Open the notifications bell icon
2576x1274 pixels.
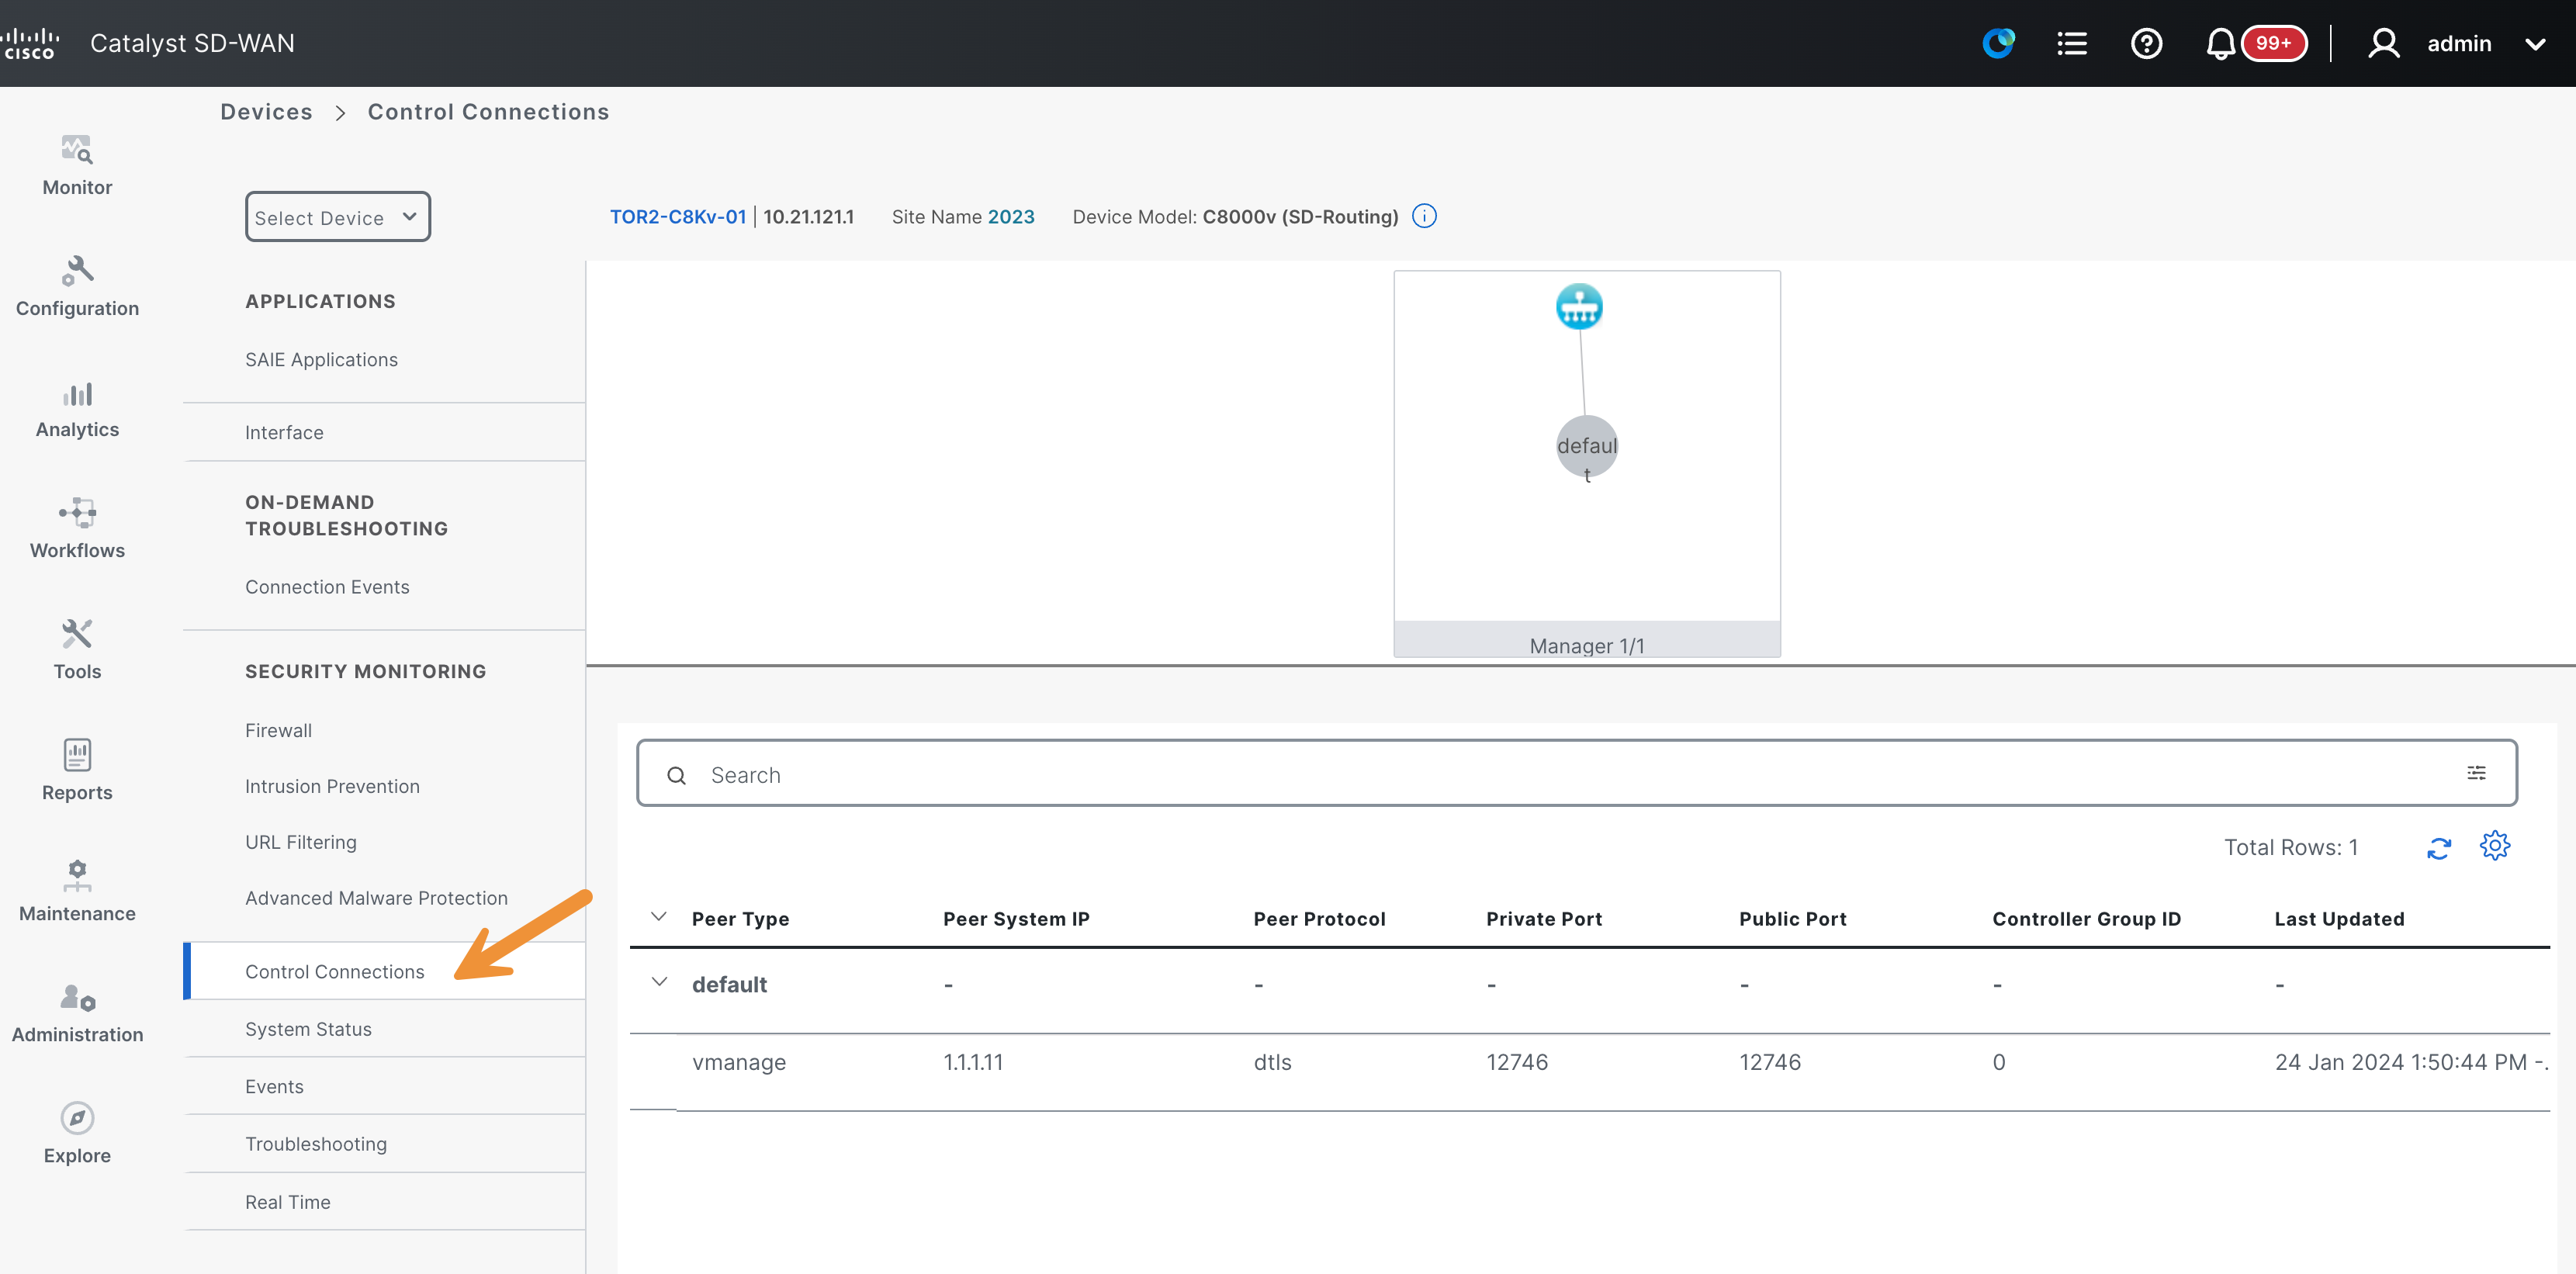2220,43
